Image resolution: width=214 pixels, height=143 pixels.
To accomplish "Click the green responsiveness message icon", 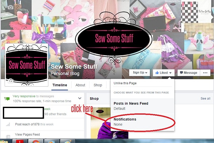I will coord(7,99).
